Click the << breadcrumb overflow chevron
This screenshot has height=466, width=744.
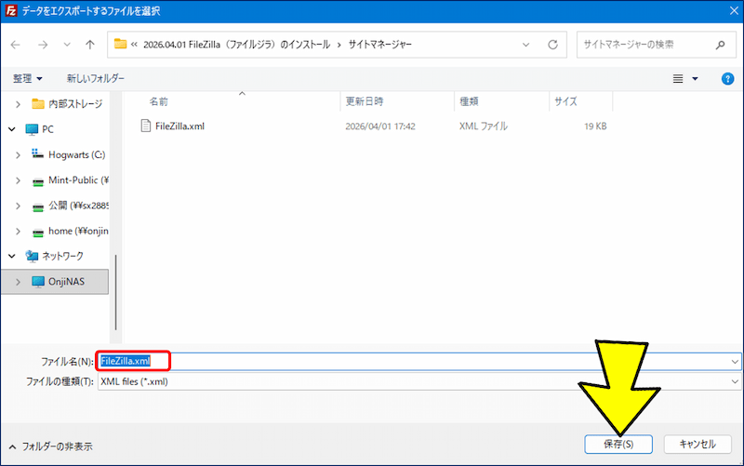(134, 45)
